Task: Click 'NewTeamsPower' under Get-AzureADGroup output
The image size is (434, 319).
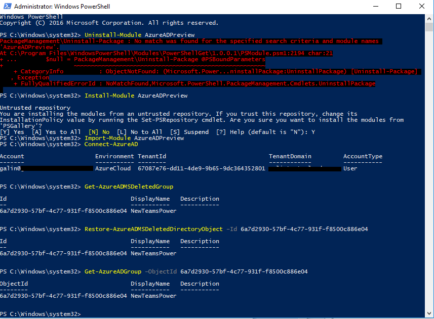Action: click(153, 296)
